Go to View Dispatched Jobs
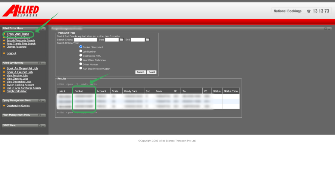This screenshot has width=335, height=170. [x=19, y=82]
